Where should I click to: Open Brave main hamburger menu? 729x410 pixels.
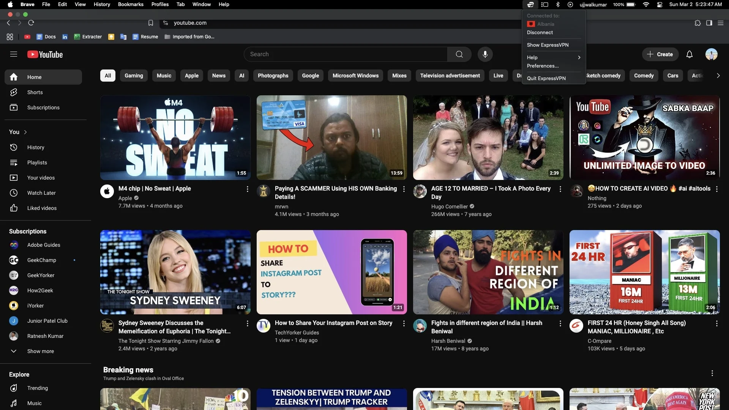720,23
